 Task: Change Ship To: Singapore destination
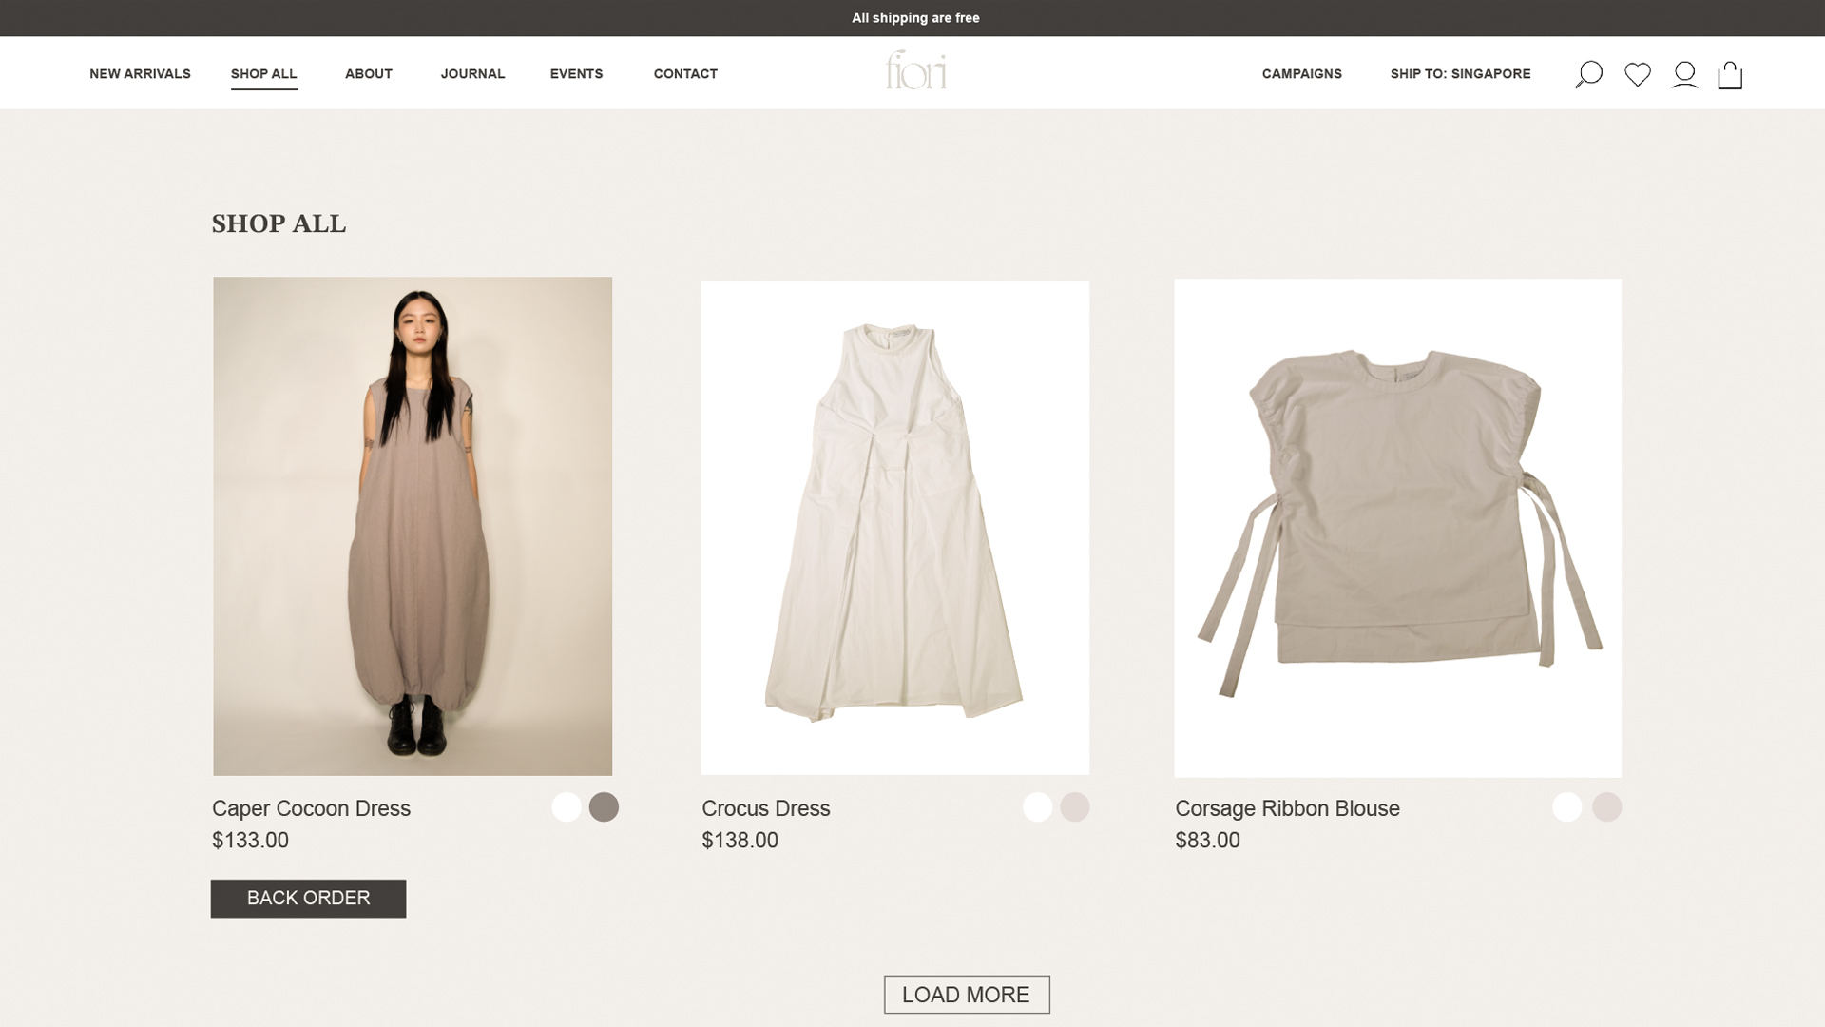pos(1460,74)
